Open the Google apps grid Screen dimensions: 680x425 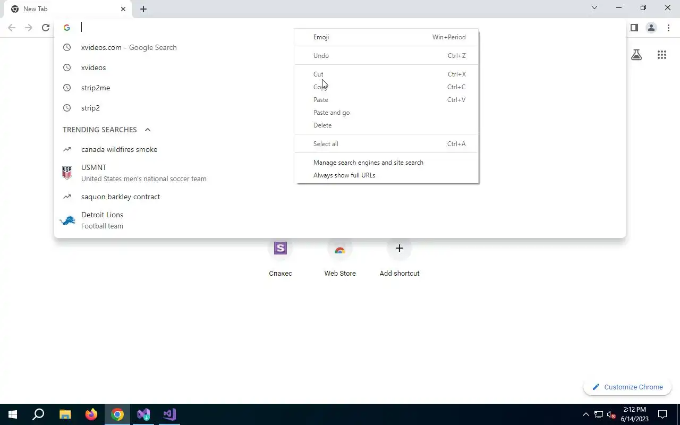pyautogui.click(x=662, y=55)
